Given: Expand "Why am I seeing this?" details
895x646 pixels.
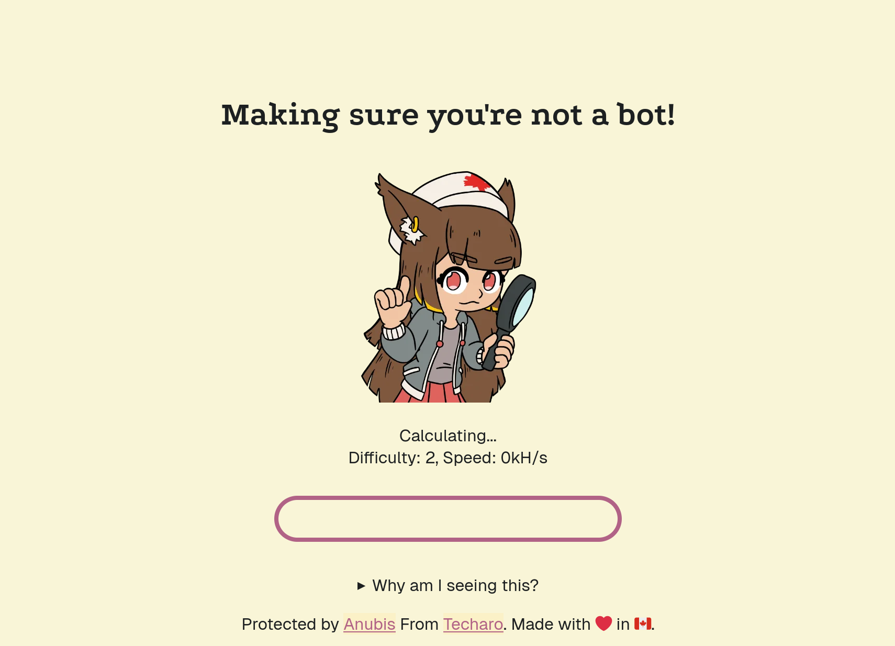Looking at the screenshot, I should tap(448, 585).
